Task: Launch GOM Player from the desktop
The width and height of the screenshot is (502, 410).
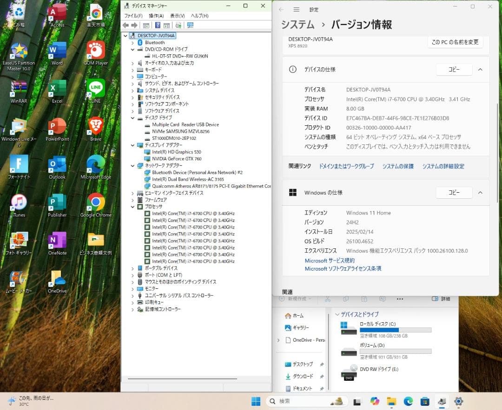Action: [96, 51]
